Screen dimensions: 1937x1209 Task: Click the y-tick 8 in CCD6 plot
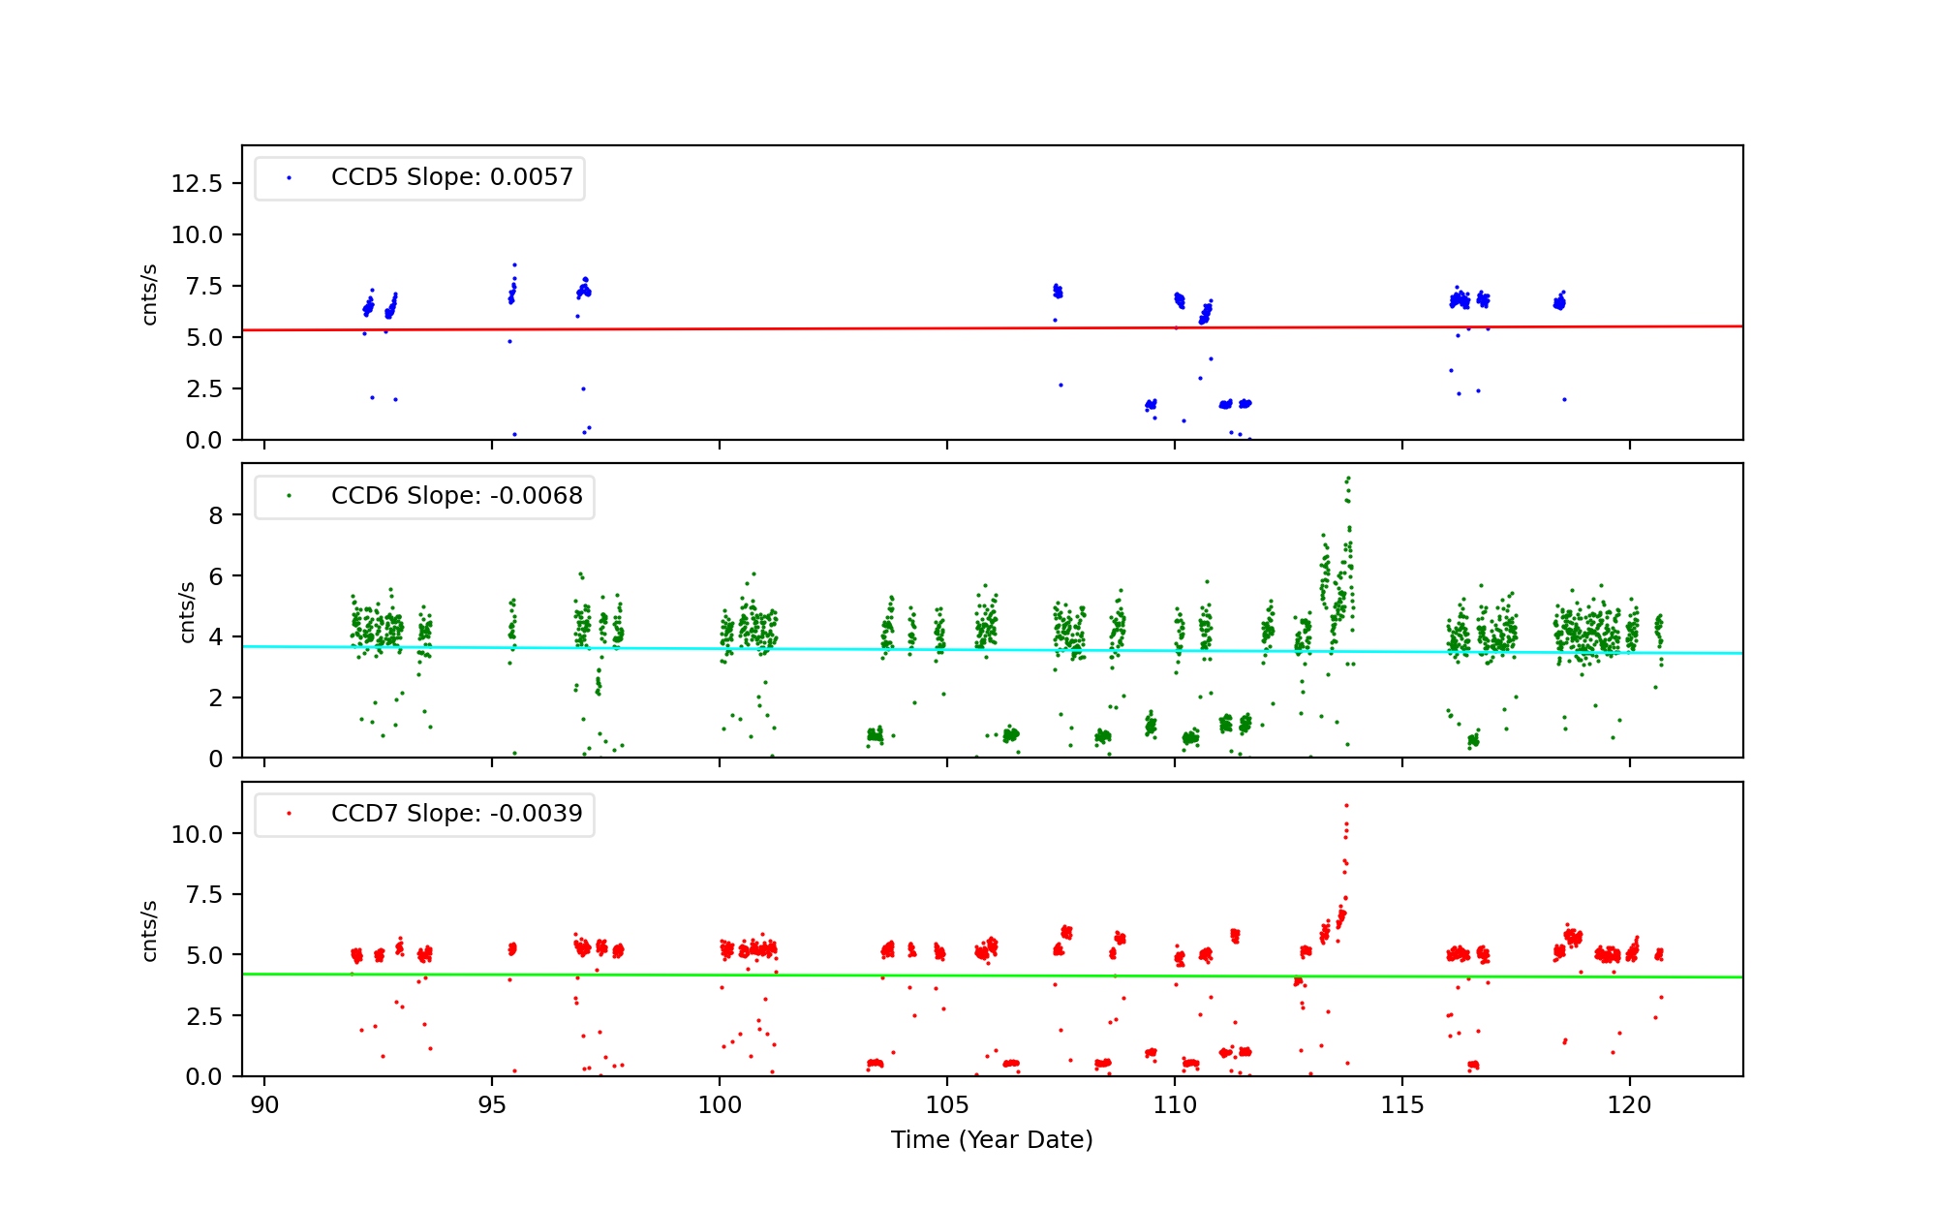(x=216, y=516)
